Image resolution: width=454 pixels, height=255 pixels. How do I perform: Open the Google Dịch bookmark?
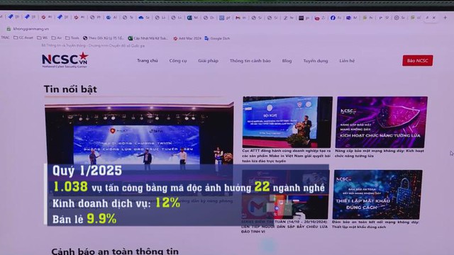coord(217,38)
